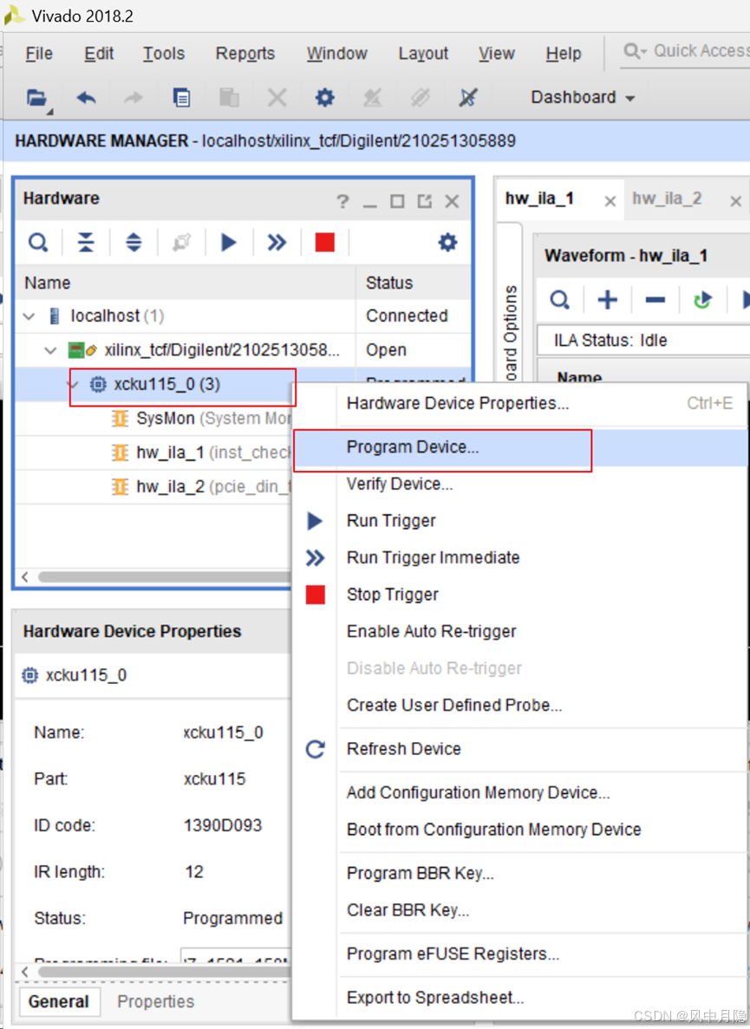This screenshot has width=750, height=1029.
Task: Choose Program Device from context menu
Action: pos(519,447)
